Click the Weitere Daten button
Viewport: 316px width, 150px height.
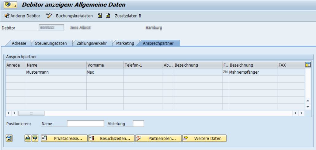(204, 138)
